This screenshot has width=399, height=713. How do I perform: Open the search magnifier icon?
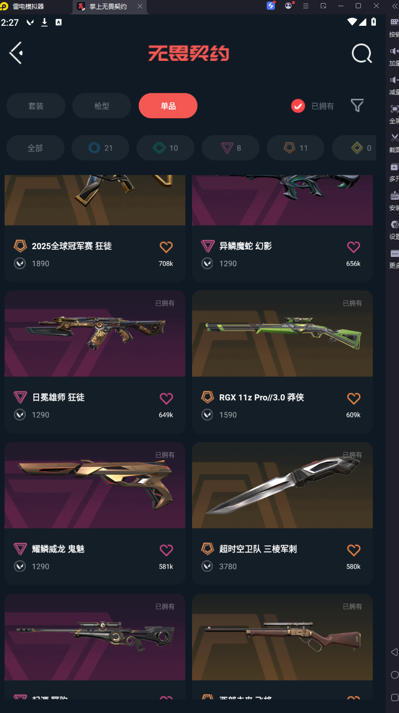pyautogui.click(x=362, y=53)
